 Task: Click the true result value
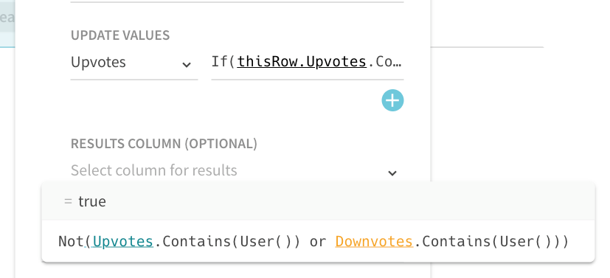[92, 201]
